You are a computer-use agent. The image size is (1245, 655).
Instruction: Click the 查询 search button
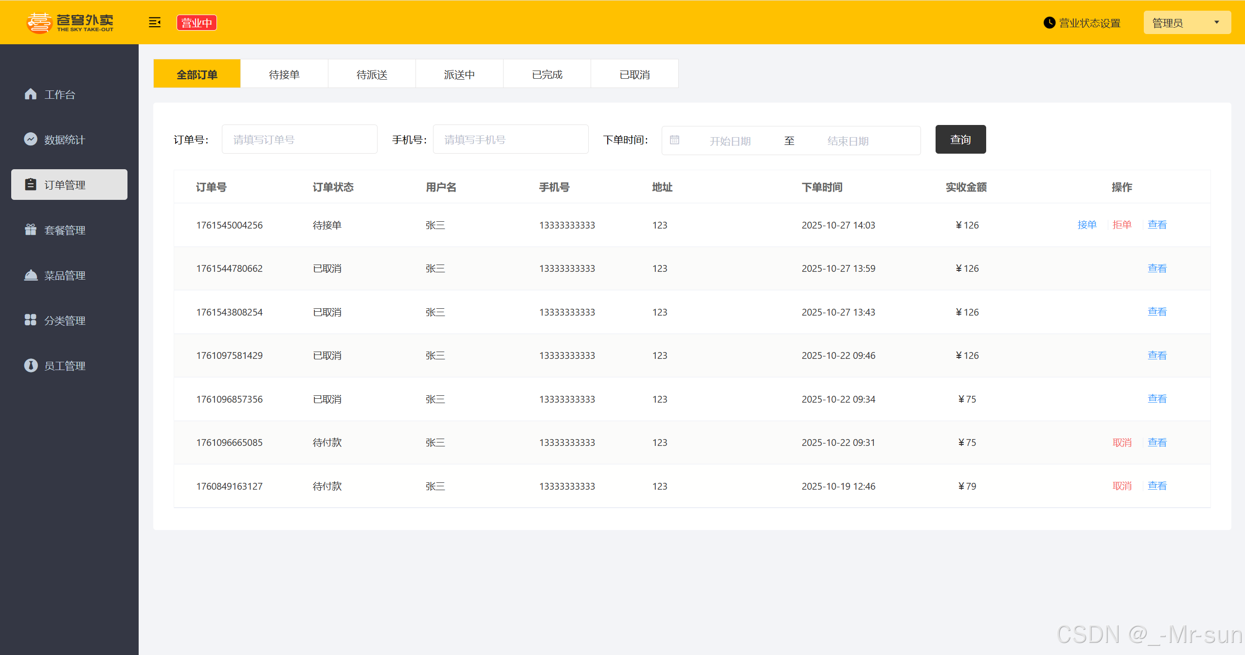(960, 140)
